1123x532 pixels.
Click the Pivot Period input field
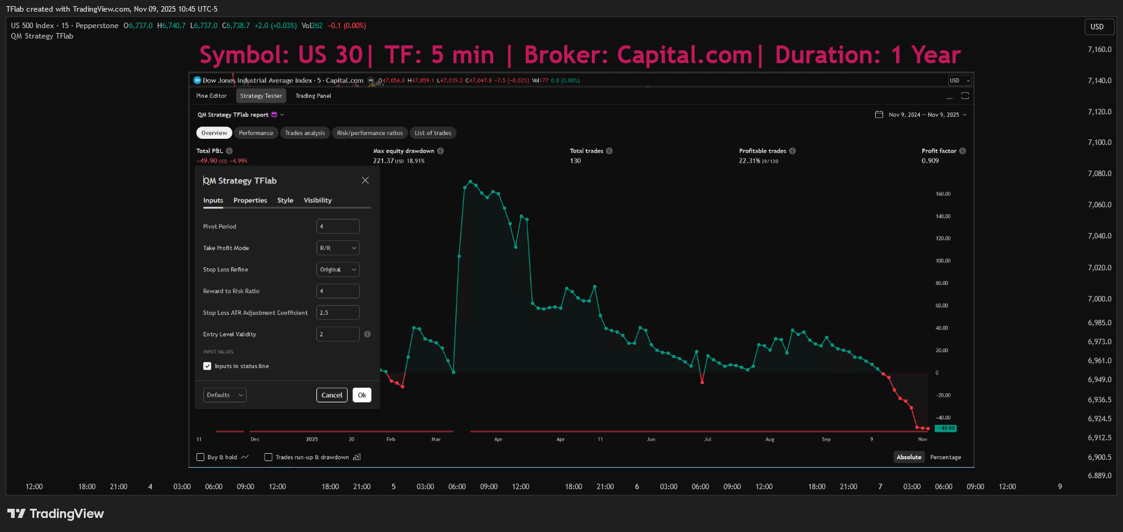click(338, 226)
